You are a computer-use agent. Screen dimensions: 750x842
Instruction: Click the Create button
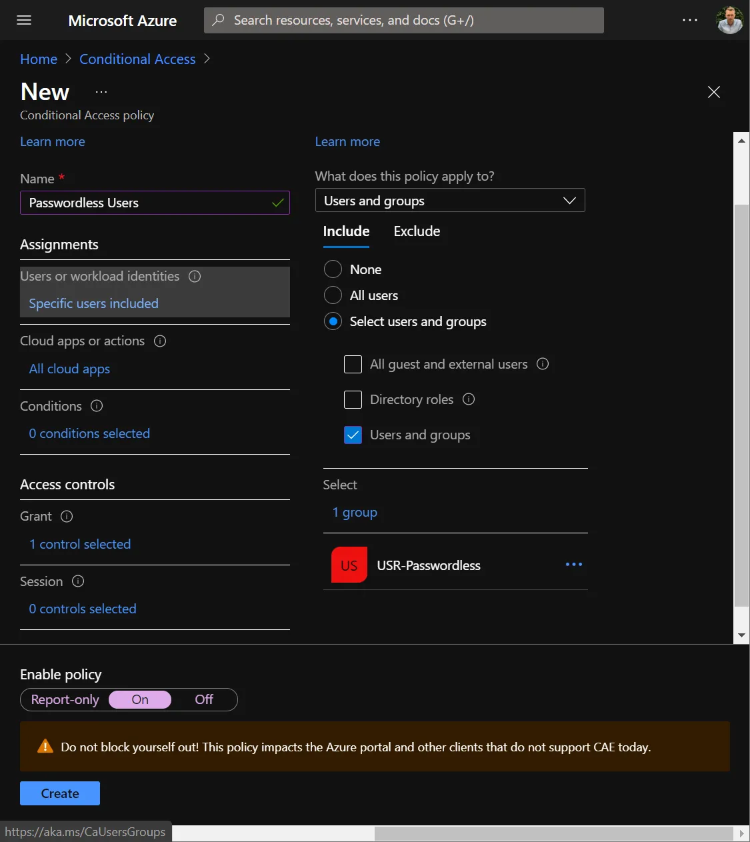(60, 793)
